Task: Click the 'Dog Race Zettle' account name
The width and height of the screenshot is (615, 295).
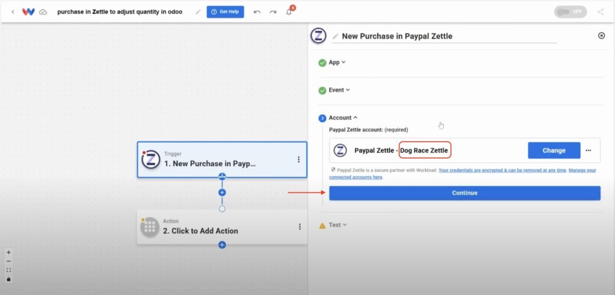Action: tap(424, 150)
